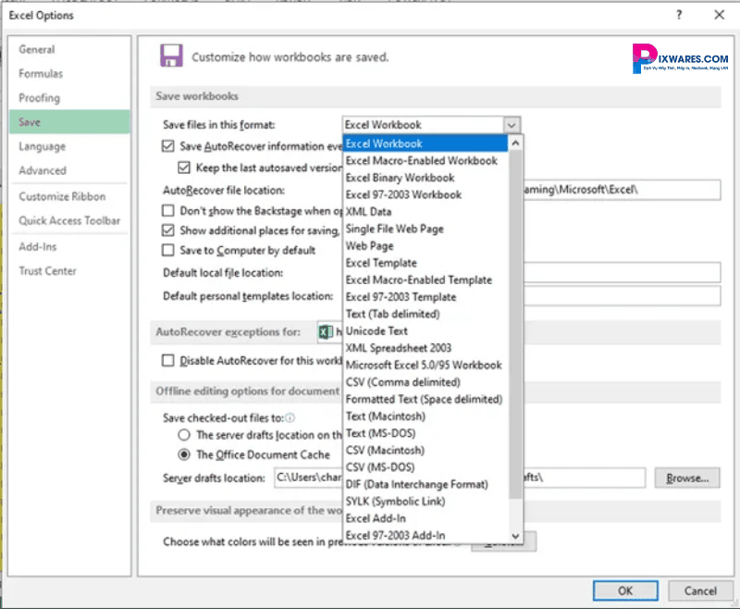
Task: Click the Browse button for server drafts
Action: click(686, 478)
